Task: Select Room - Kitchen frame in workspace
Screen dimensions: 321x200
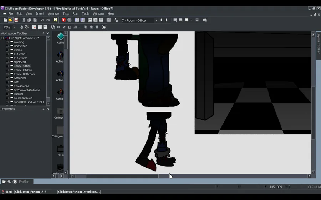Action: coord(23,70)
